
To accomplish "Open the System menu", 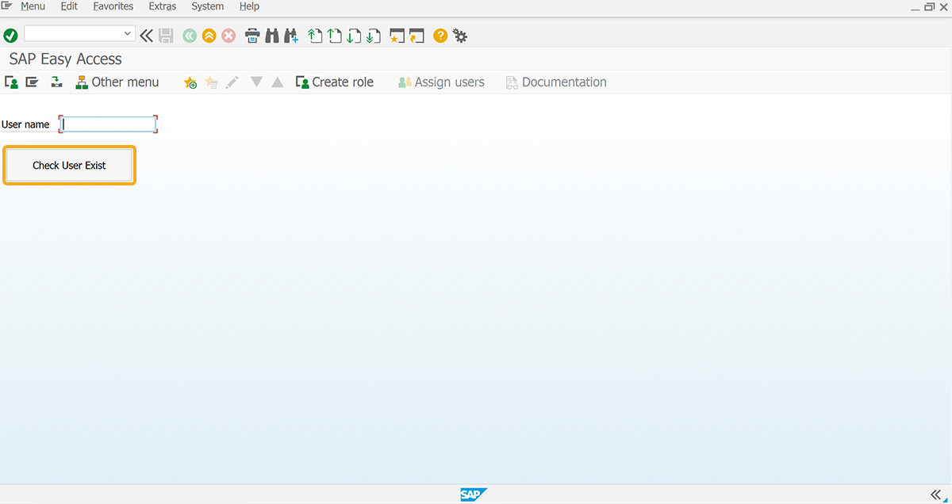I will pos(208,6).
